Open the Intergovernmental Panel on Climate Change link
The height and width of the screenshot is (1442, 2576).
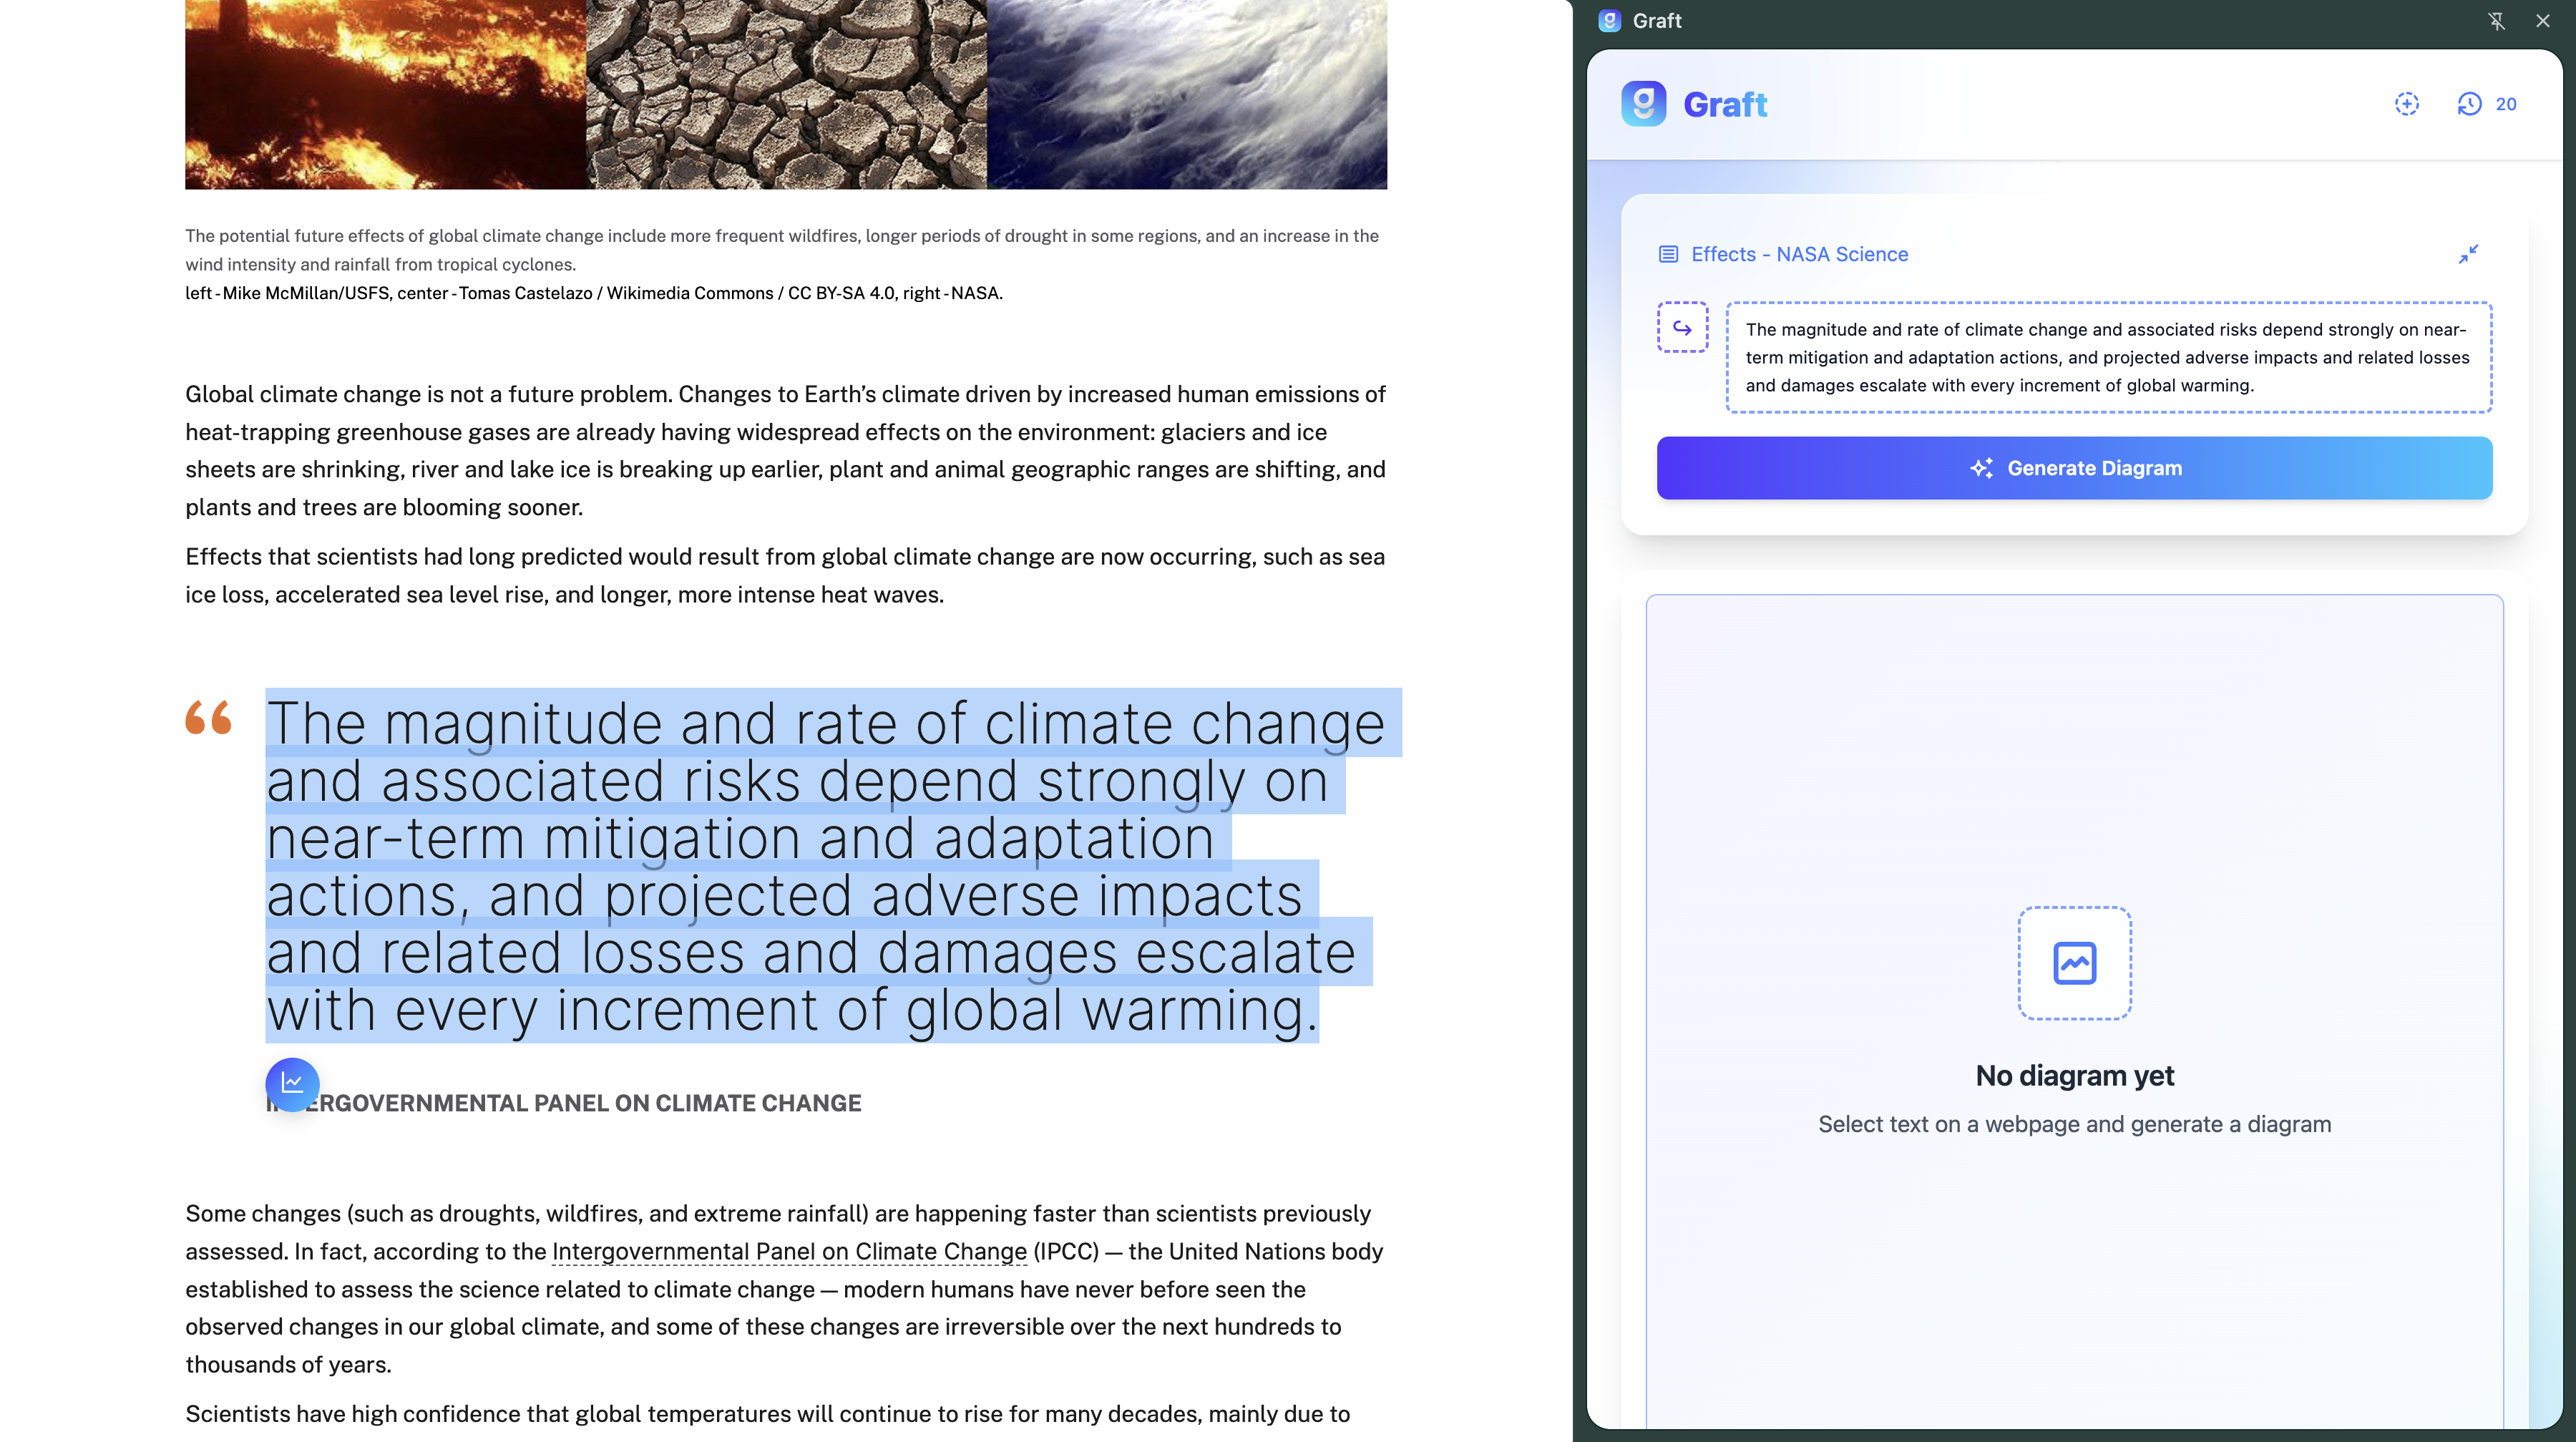(789, 1251)
